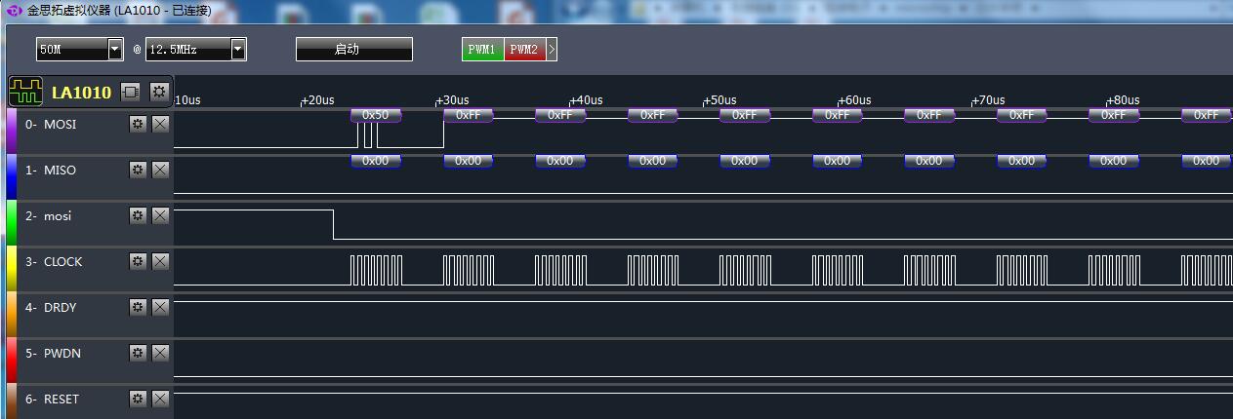Click the +60us time ruler marker

pyautogui.click(x=854, y=100)
